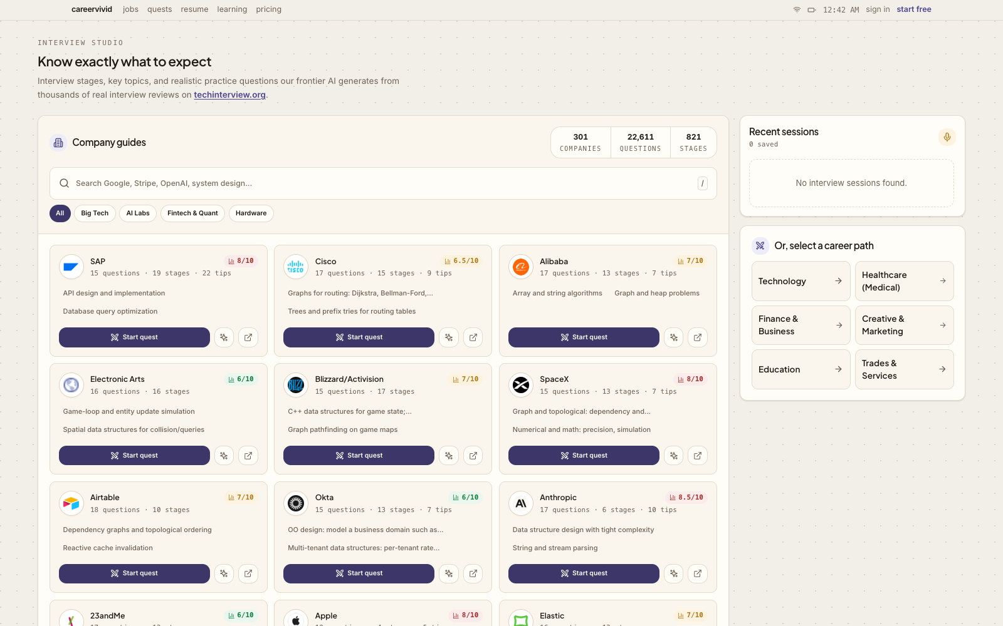The height and width of the screenshot is (626, 1003).
Task: Click the start free link
Action: (914, 9)
